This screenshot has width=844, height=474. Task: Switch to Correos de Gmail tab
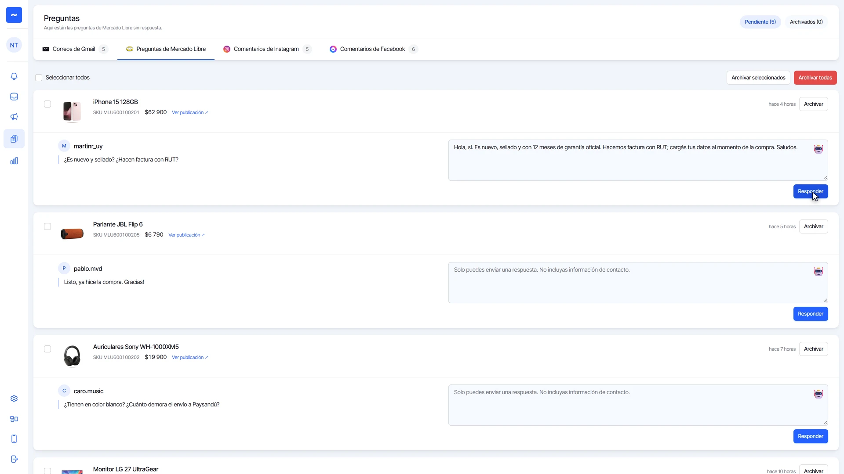tap(75, 49)
